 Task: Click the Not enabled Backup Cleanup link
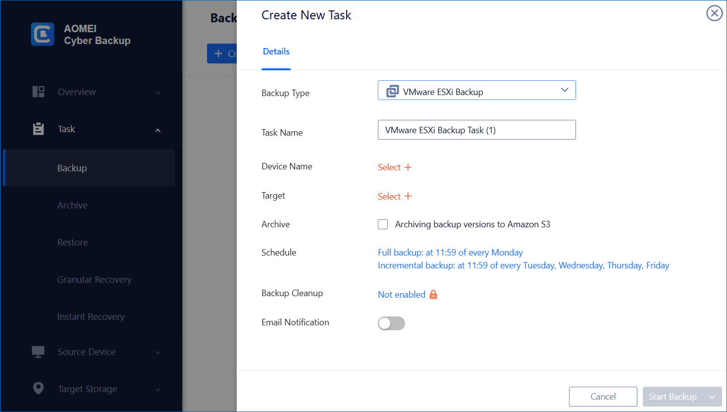[x=402, y=295]
